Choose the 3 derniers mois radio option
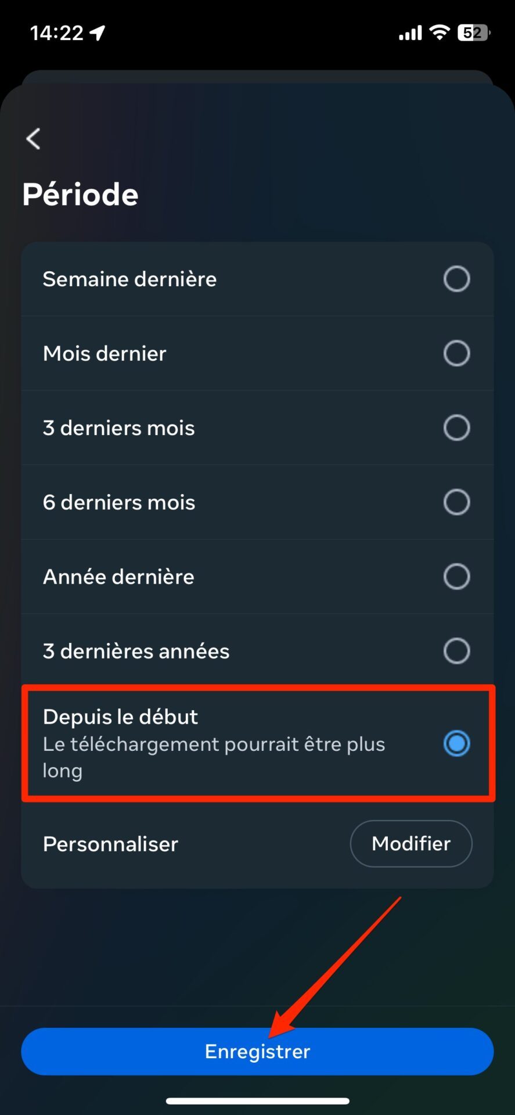Viewport: 515px width, 1115px height. pos(456,427)
